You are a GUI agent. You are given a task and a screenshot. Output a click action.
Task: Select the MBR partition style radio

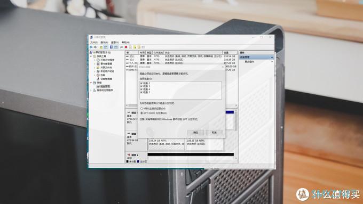click(x=141, y=108)
